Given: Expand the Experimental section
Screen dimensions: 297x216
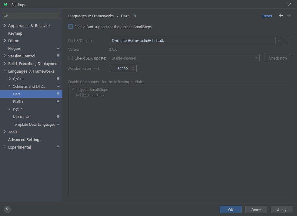Looking at the screenshot, I should [5, 147].
